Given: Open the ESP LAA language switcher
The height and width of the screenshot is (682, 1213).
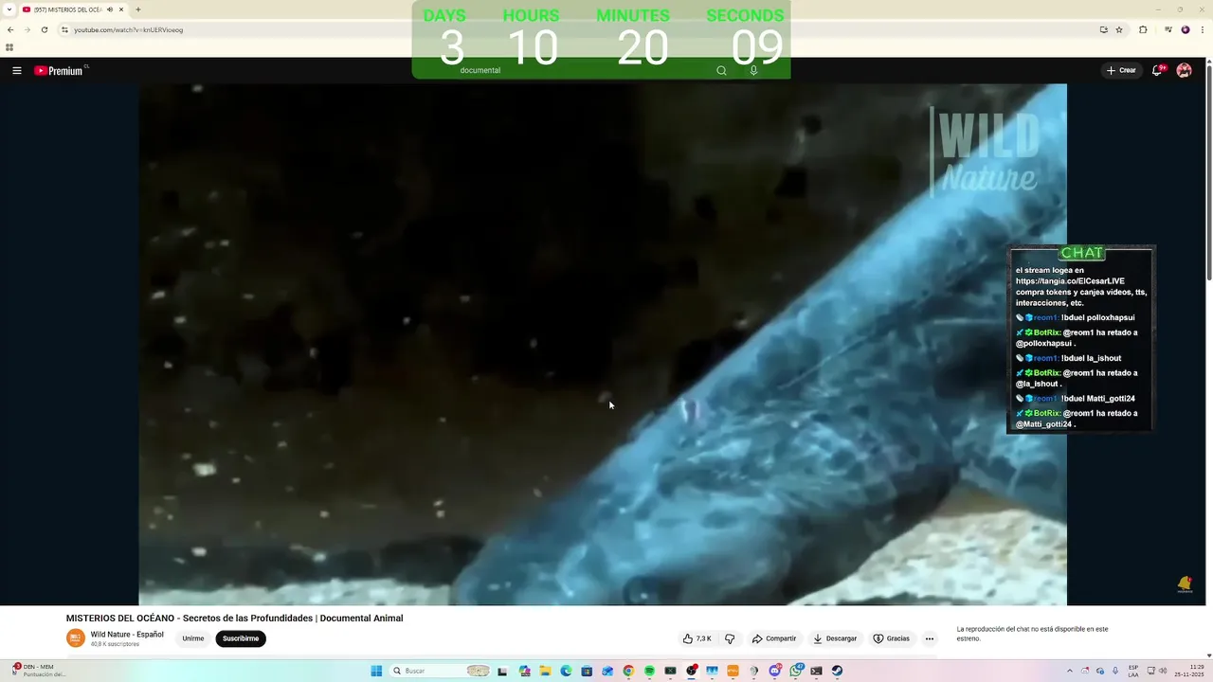Looking at the screenshot, I should point(1133,671).
